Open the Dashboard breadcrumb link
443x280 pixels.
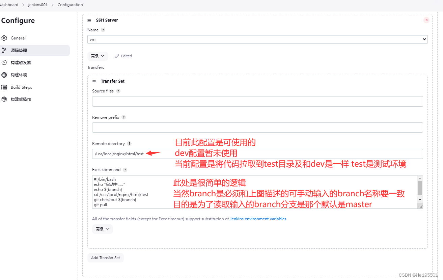click(9, 5)
